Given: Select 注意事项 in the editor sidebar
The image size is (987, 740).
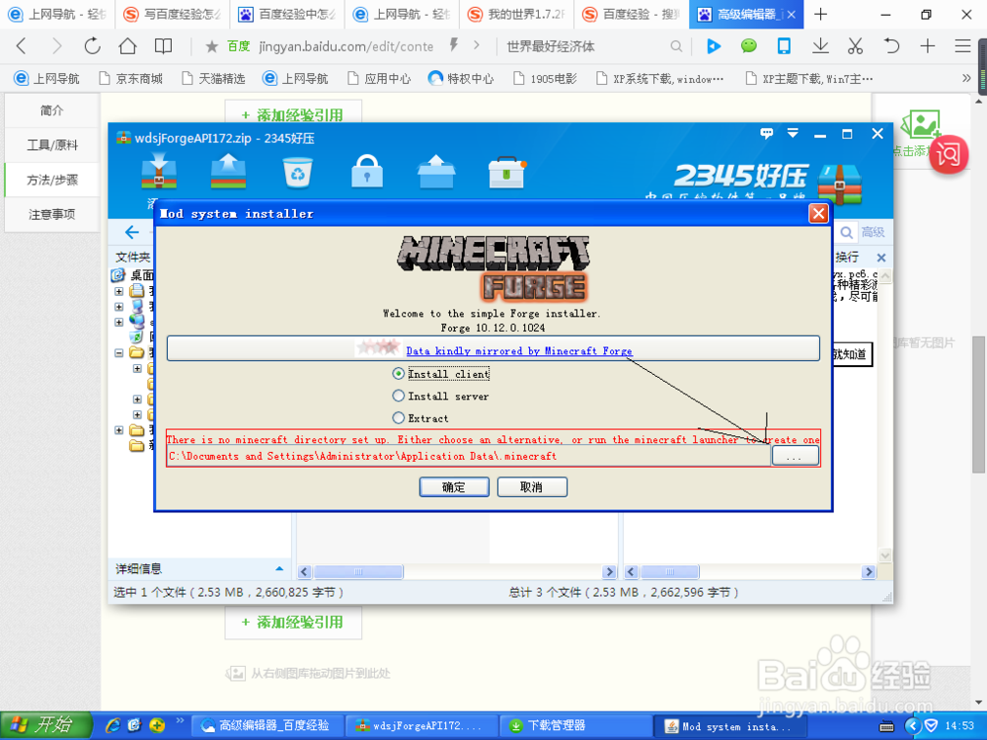Looking at the screenshot, I should [x=51, y=214].
